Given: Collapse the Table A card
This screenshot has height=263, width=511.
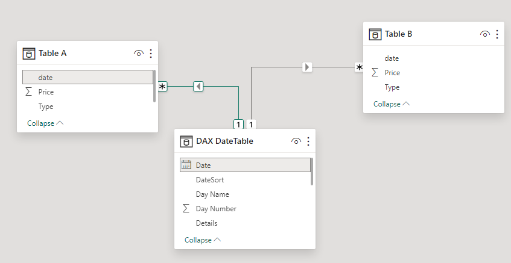Looking at the screenshot, I should [x=45, y=123].
